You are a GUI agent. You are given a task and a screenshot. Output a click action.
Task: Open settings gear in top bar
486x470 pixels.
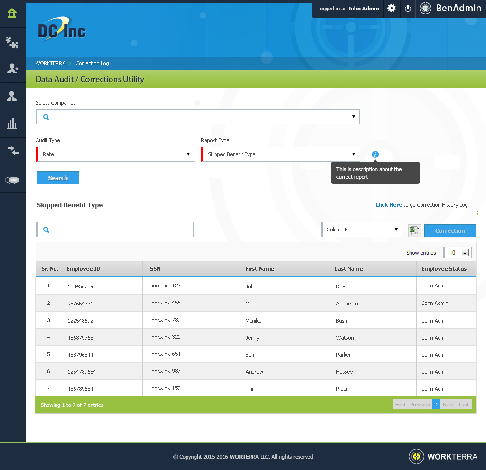coord(392,9)
